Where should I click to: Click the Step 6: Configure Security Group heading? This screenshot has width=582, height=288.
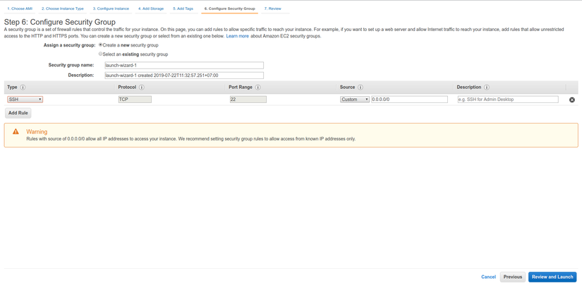tap(60, 22)
